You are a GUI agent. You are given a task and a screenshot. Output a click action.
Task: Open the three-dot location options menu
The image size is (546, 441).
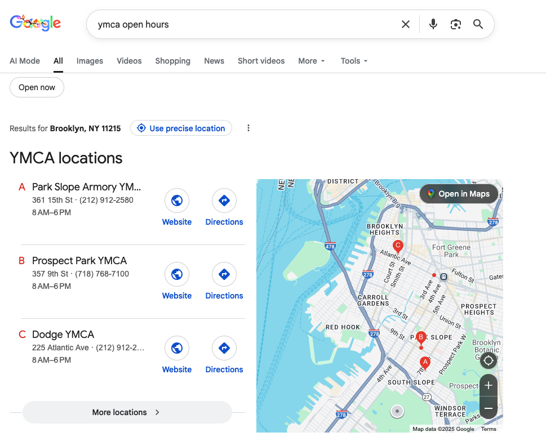[248, 128]
